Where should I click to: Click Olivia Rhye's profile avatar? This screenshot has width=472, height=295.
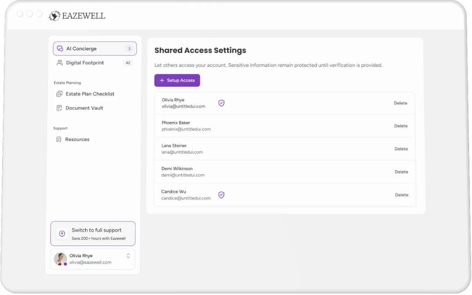click(60, 259)
